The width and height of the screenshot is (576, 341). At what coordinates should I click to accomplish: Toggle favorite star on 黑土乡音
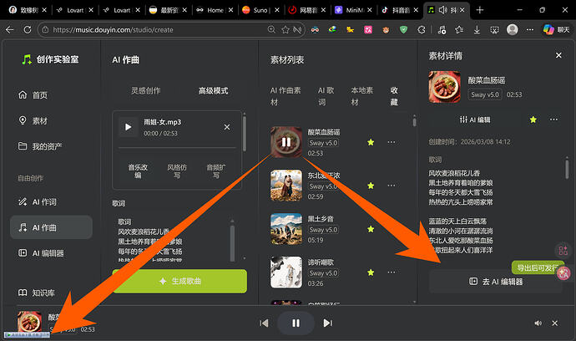[x=371, y=229]
